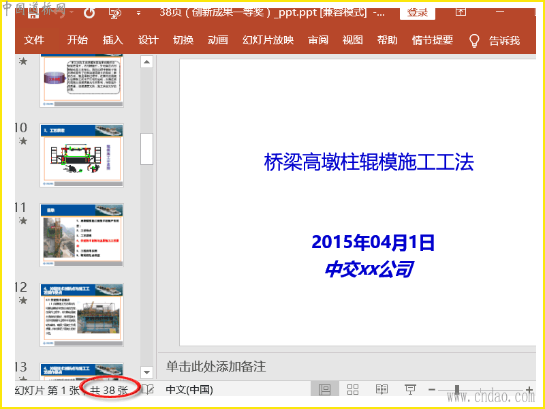Minimize the PowerPoint window
Screen dimensions: 545x409
pos(500,12)
